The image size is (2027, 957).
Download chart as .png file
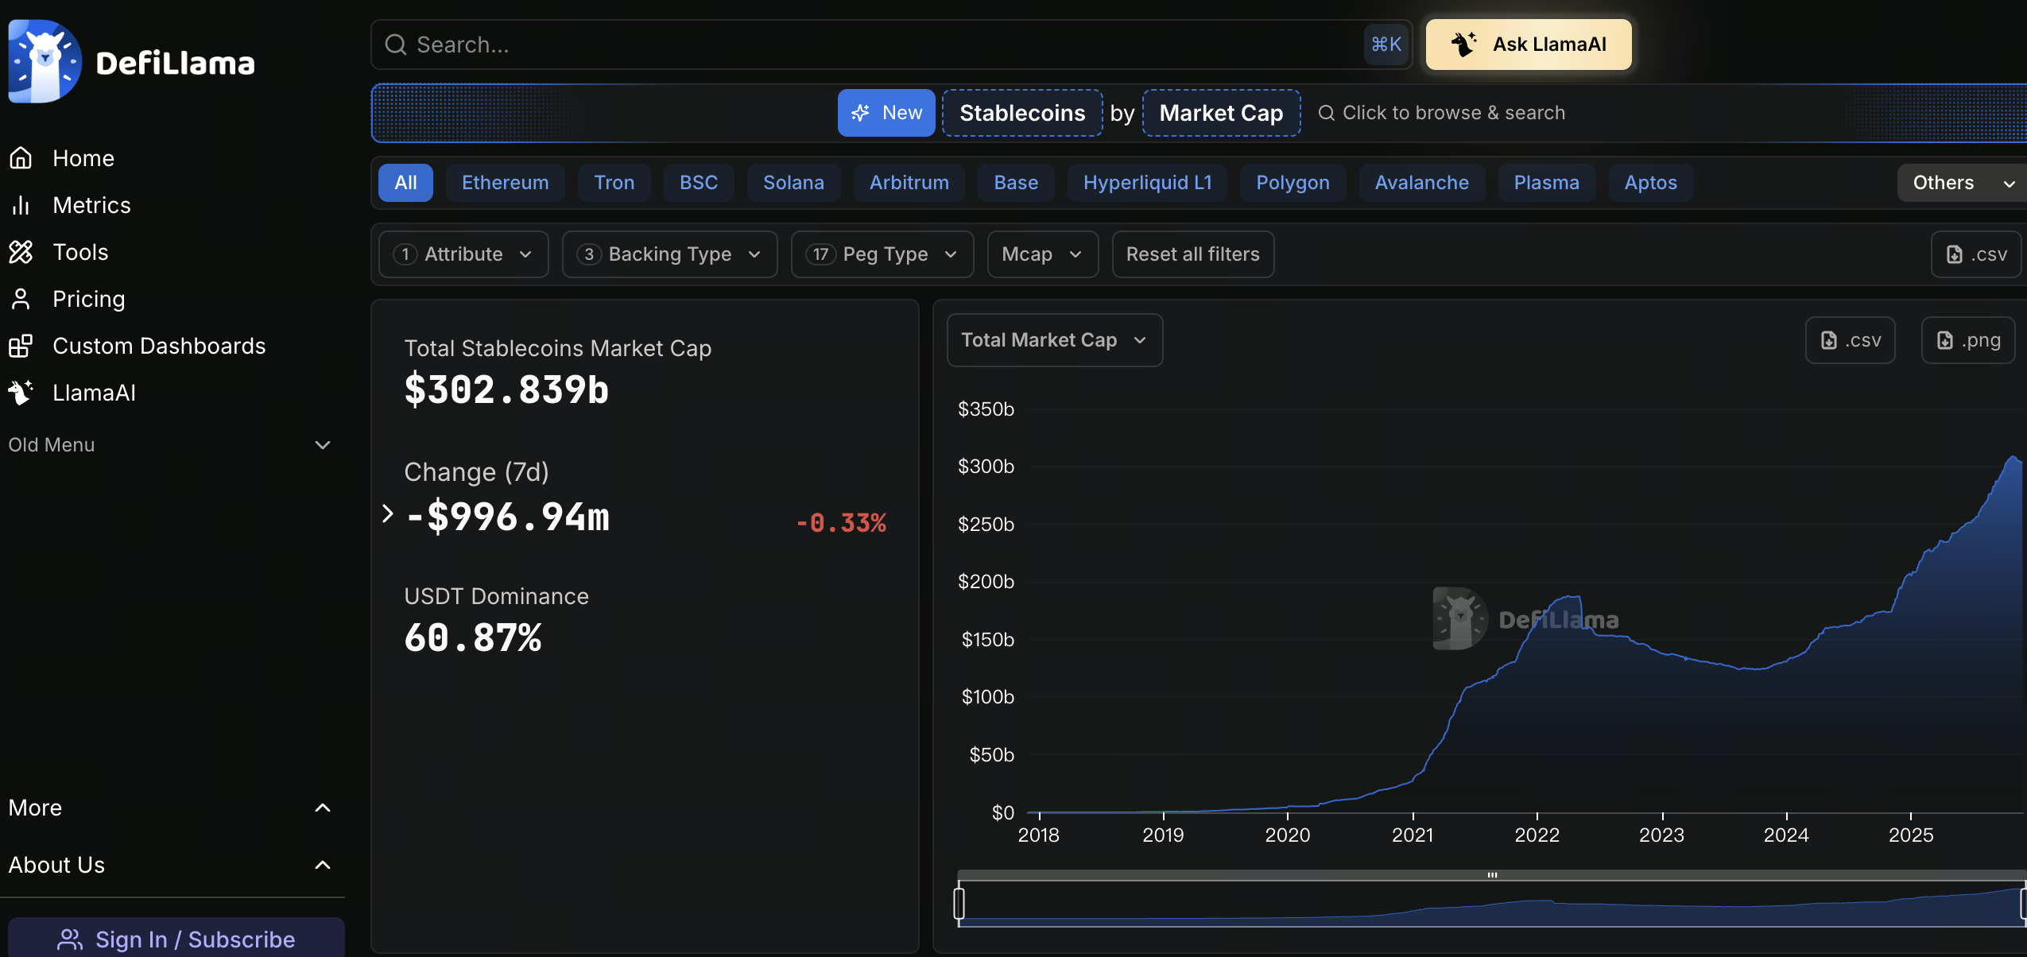1967,340
